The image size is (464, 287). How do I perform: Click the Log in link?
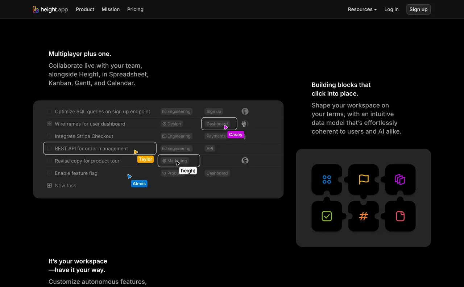(x=391, y=9)
